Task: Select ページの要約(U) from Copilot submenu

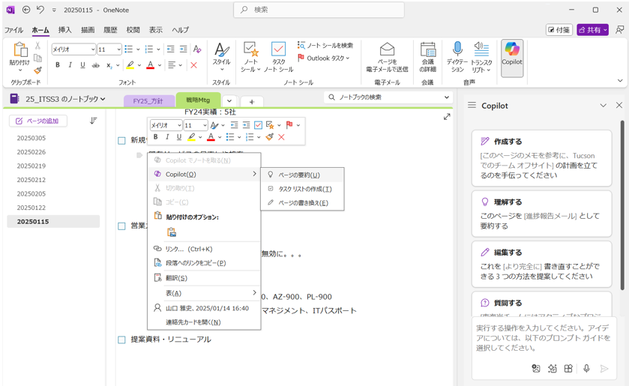Action: [x=302, y=175]
